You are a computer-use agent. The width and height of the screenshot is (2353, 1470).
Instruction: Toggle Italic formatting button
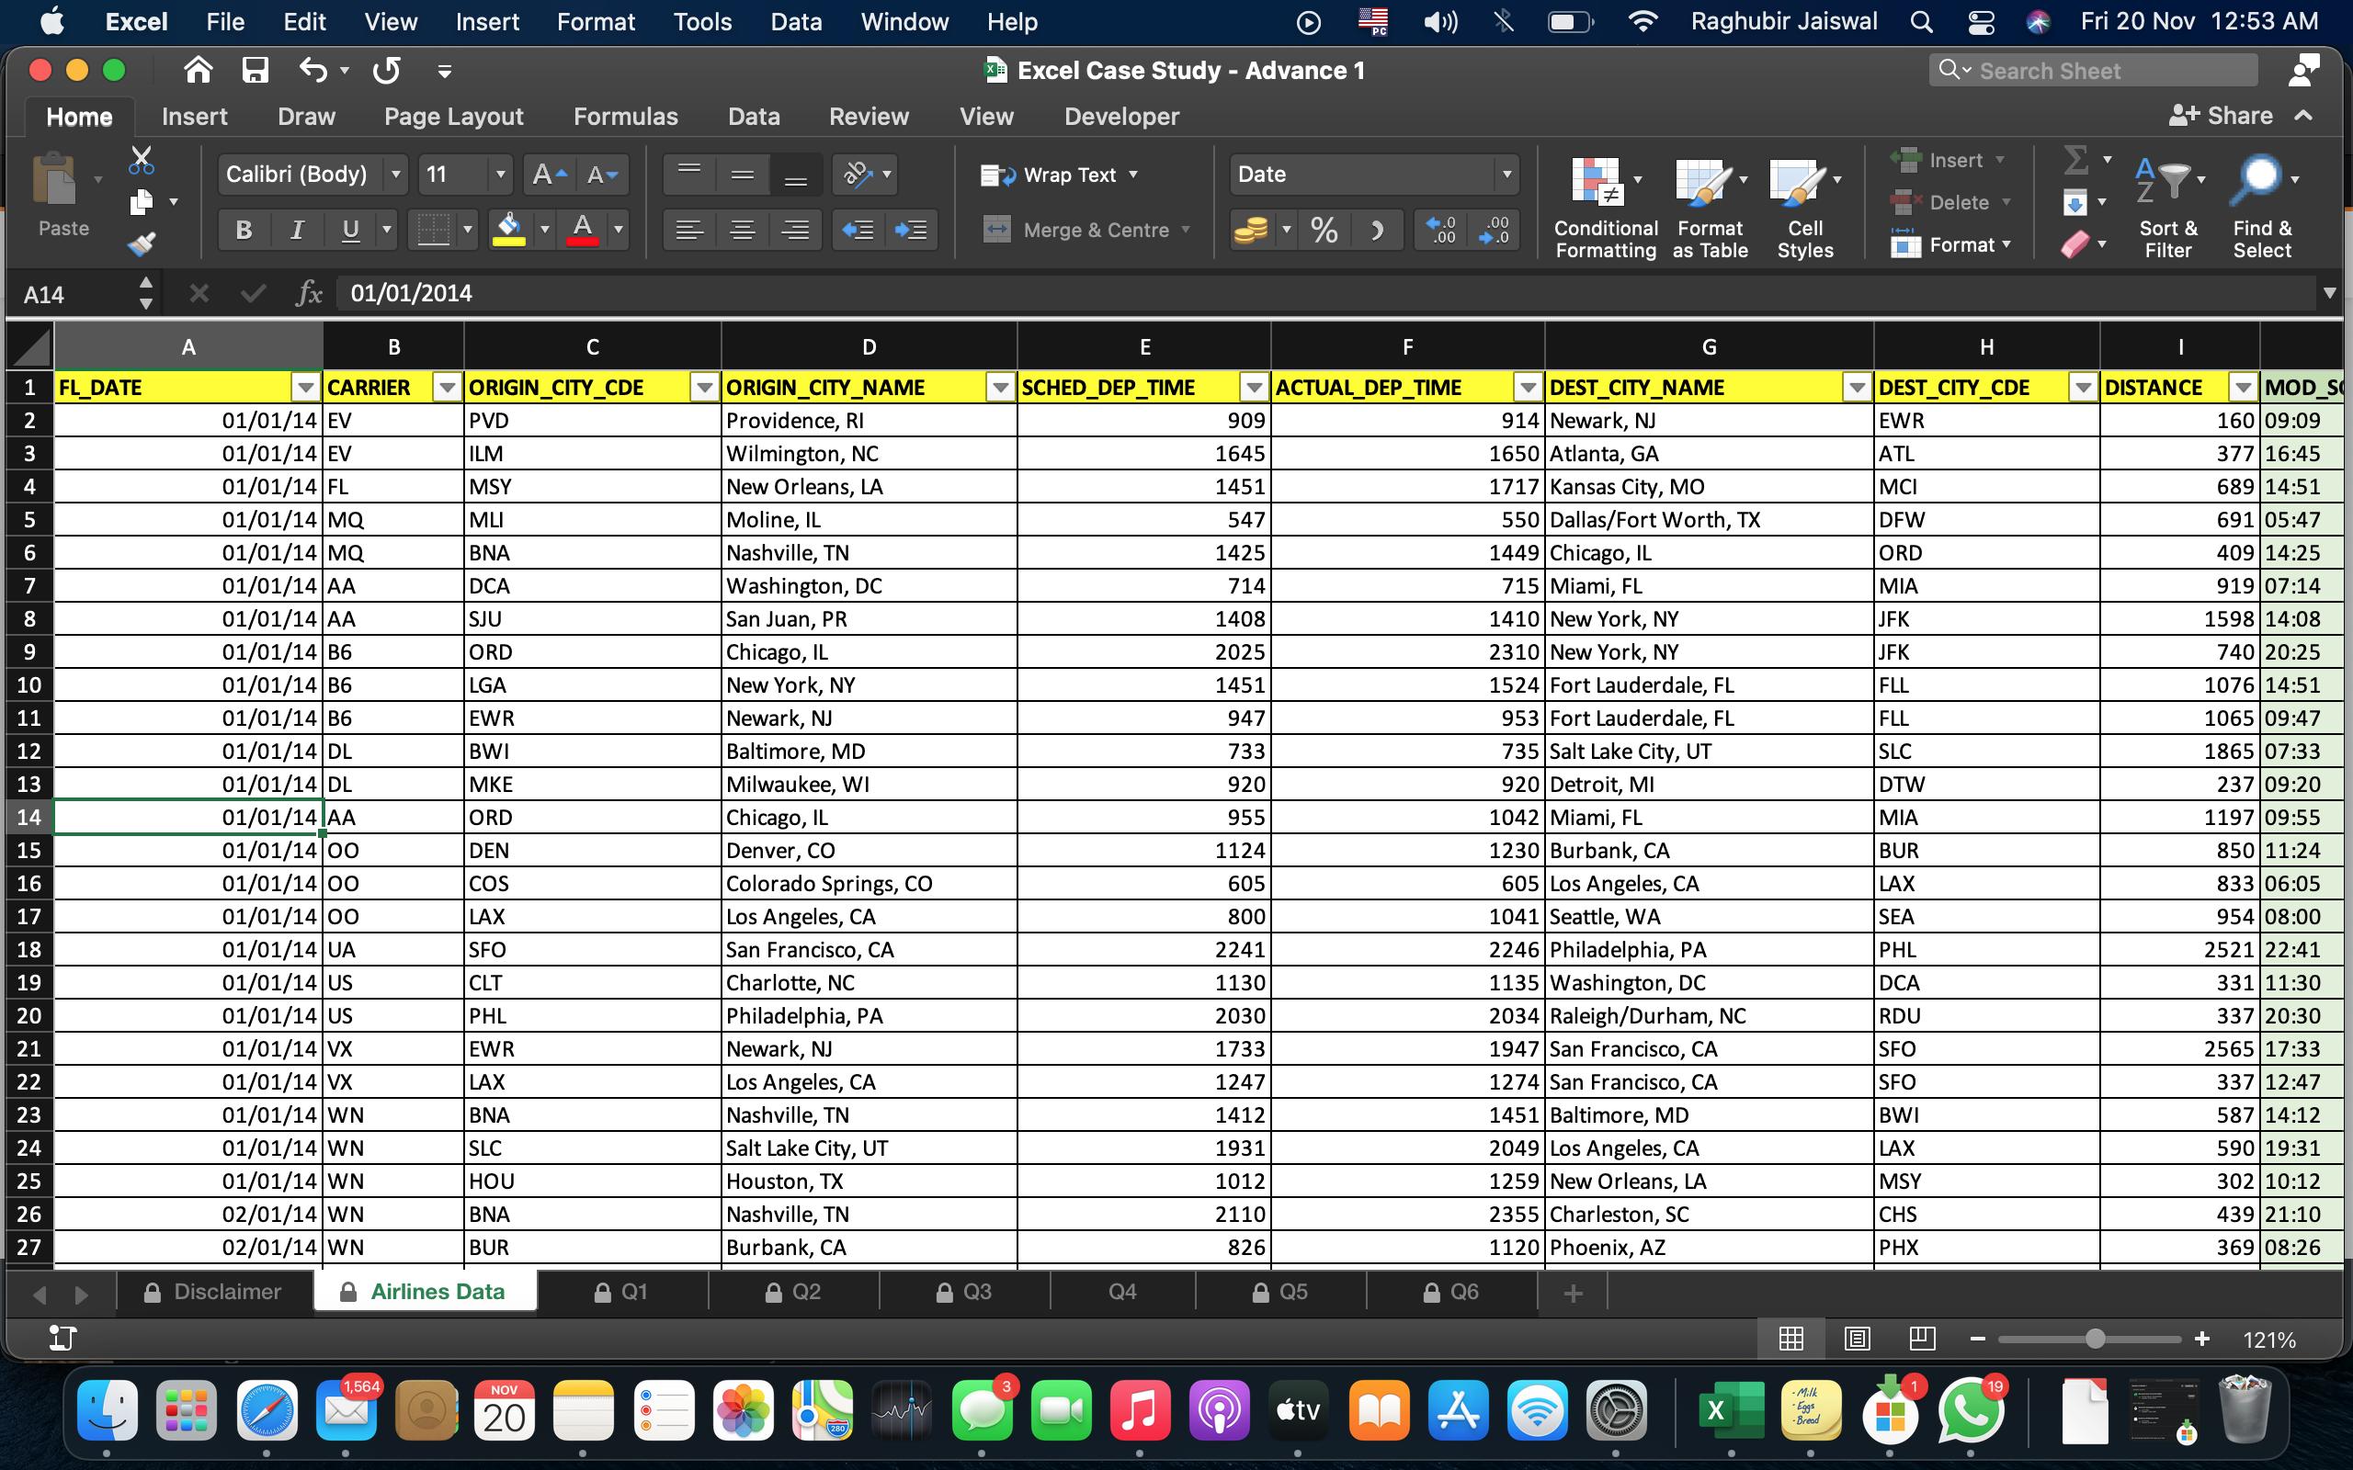point(297,231)
